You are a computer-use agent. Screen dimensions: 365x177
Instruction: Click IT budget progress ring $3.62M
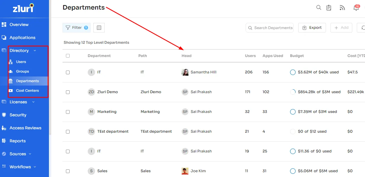[293, 72]
